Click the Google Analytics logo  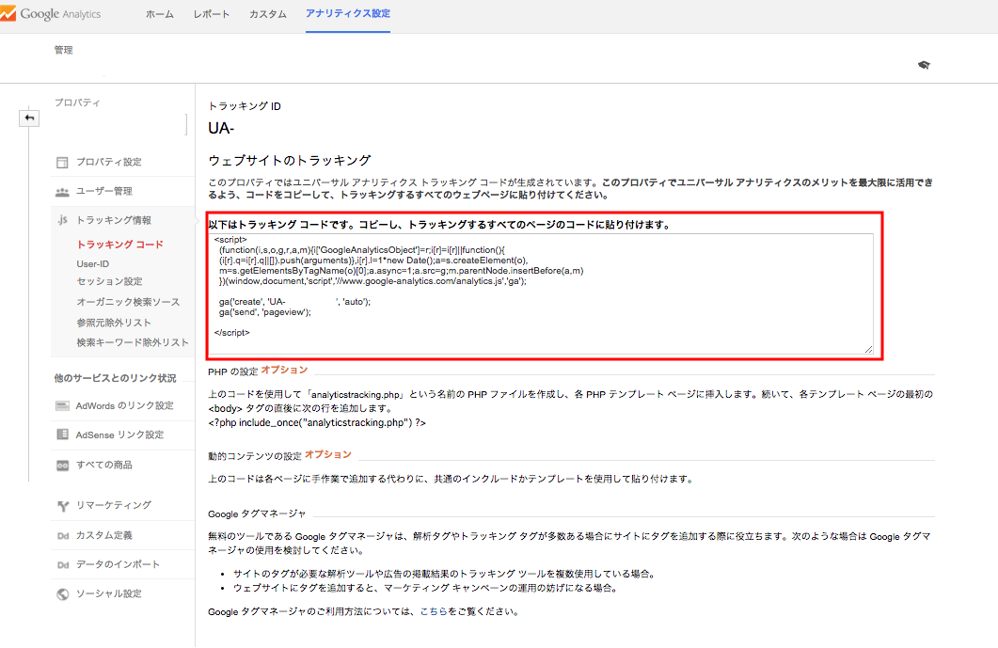tap(51, 13)
